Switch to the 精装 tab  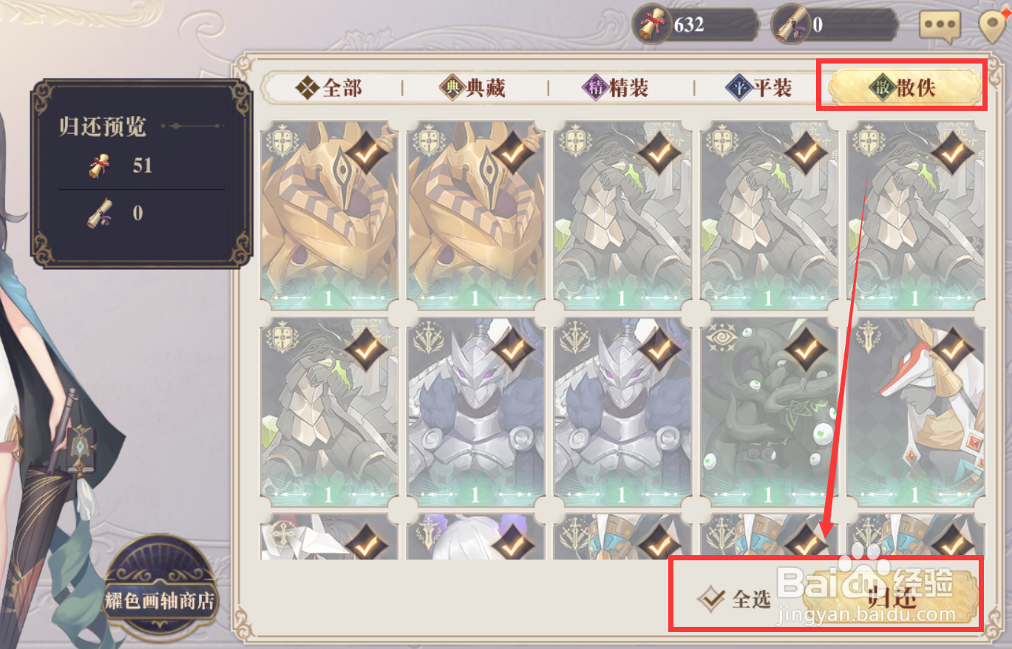[617, 89]
